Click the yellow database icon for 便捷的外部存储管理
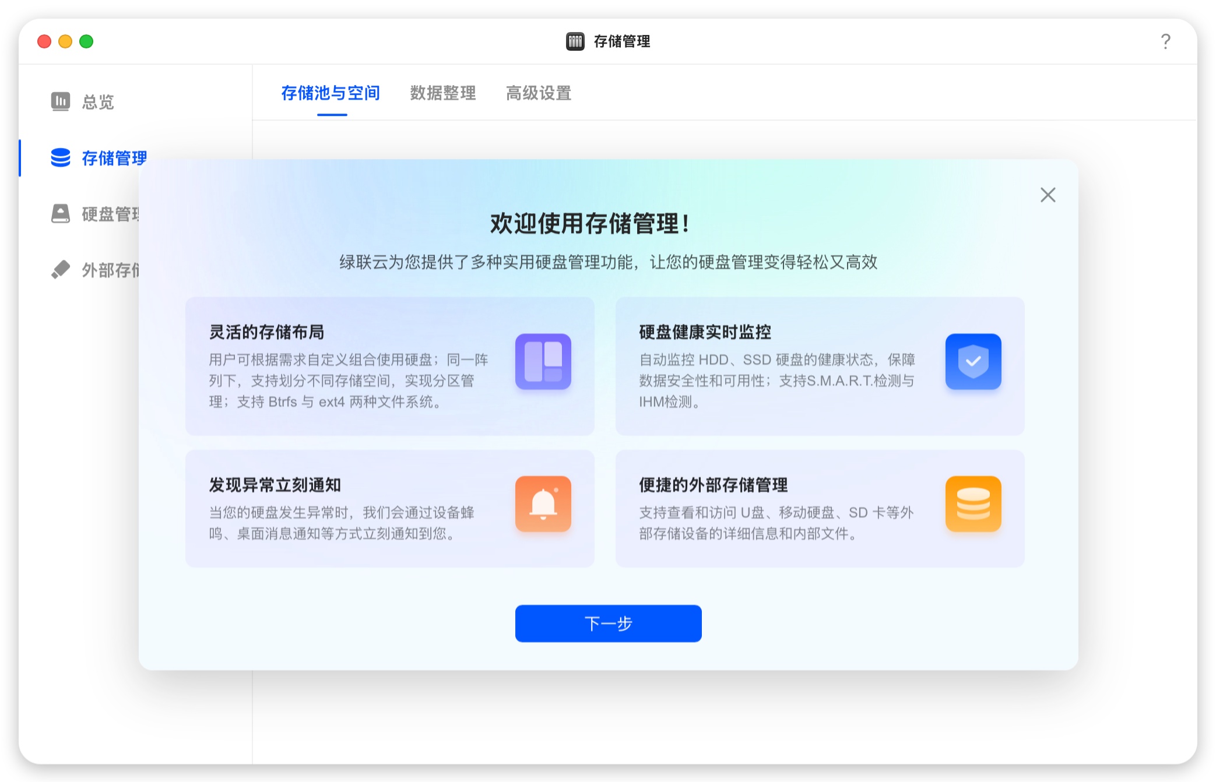Viewport: 1216px width, 782px height. click(973, 503)
